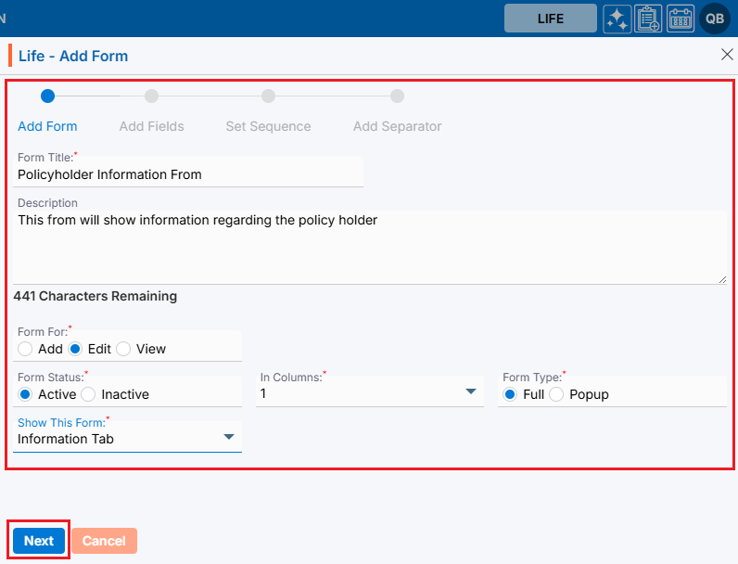Open the calendar icon in header
The image size is (738, 564).
coord(681,19)
